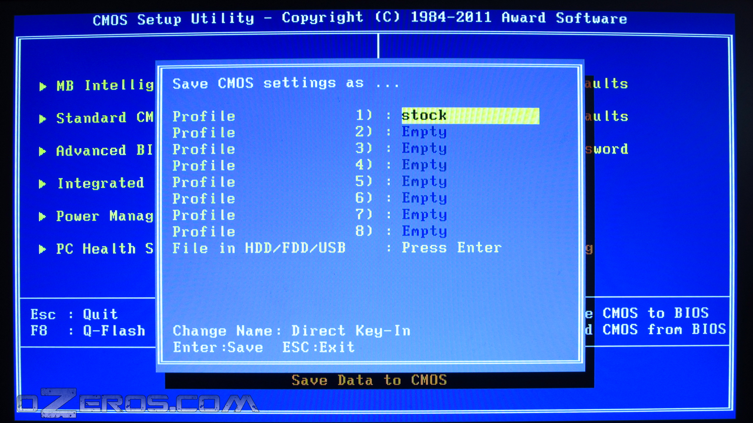The height and width of the screenshot is (423, 753).
Task: Click arrow beside MB Intelligent Tweaker
Action: pos(42,86)
